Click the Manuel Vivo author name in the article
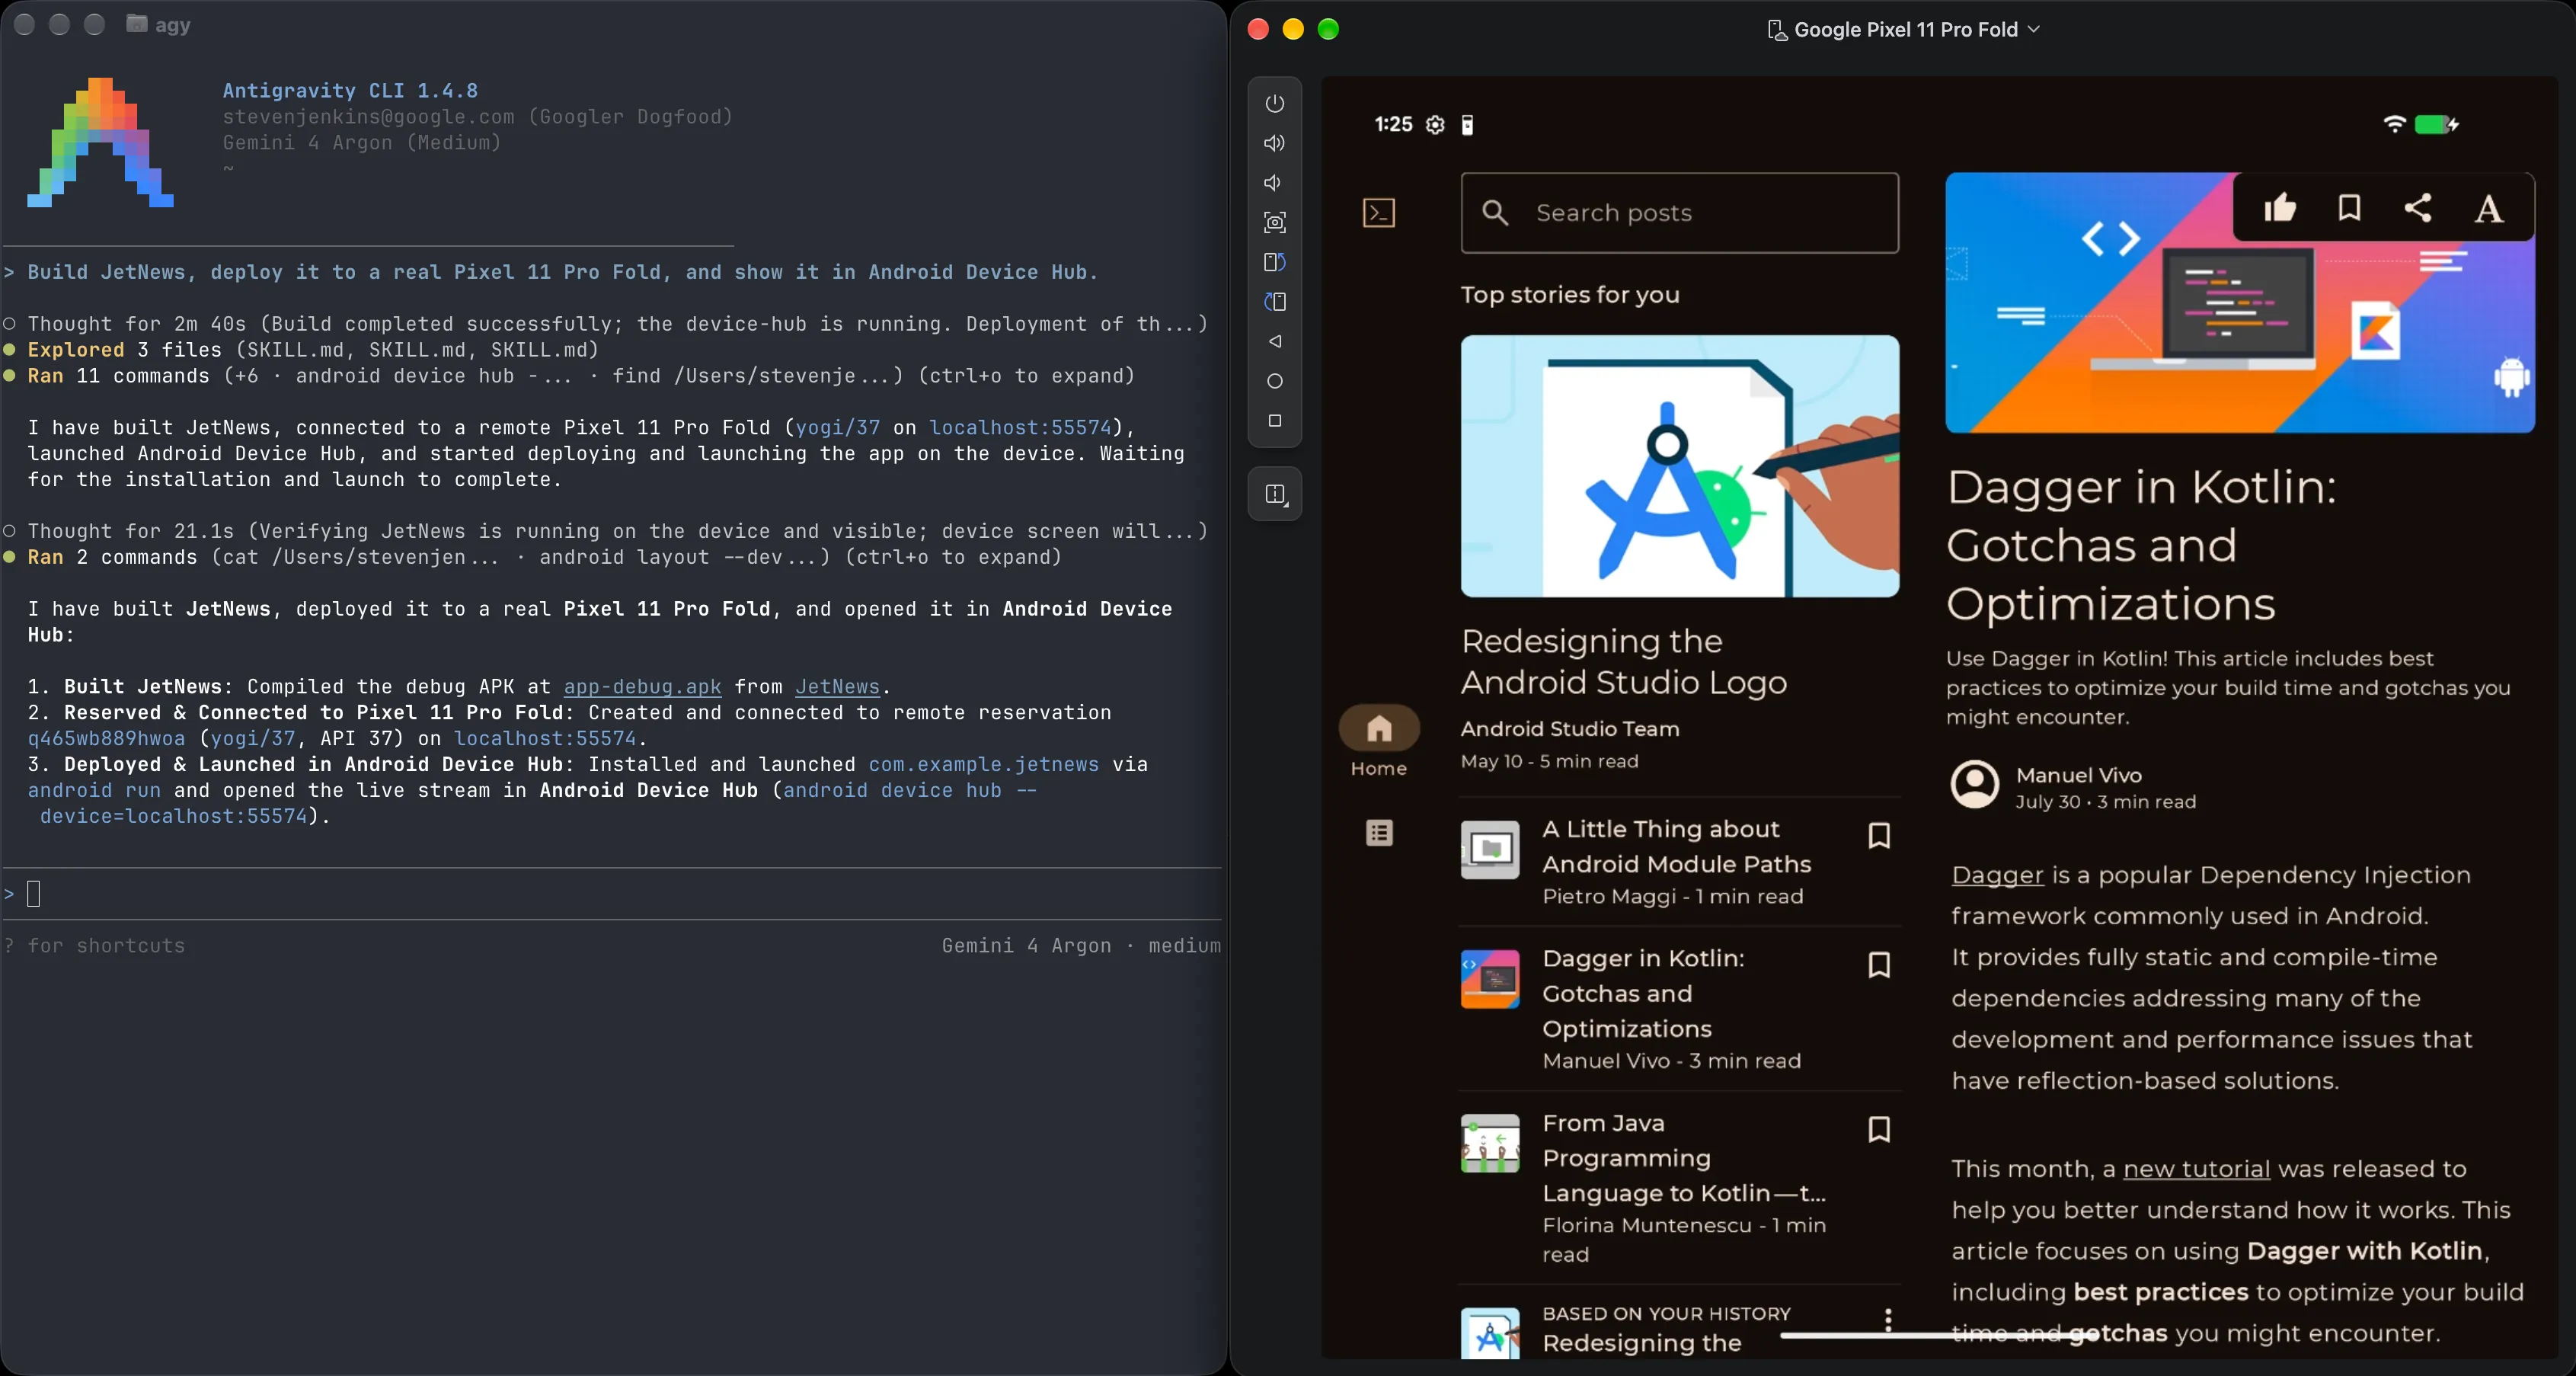The width and height of the screenshot is (2576, 1376). 2079,775
